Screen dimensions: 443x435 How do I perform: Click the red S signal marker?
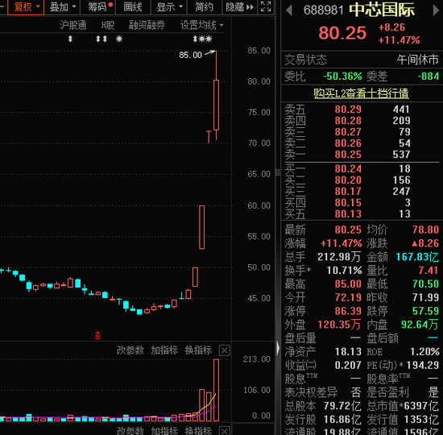point(97,335)
